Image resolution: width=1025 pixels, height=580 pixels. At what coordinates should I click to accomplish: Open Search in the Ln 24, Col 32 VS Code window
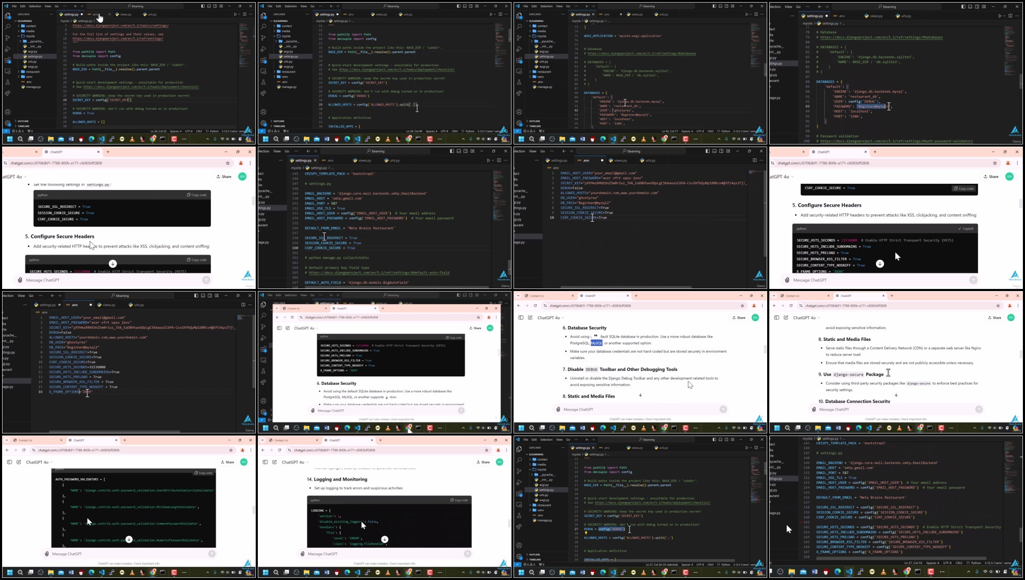(x=8, y=26)
